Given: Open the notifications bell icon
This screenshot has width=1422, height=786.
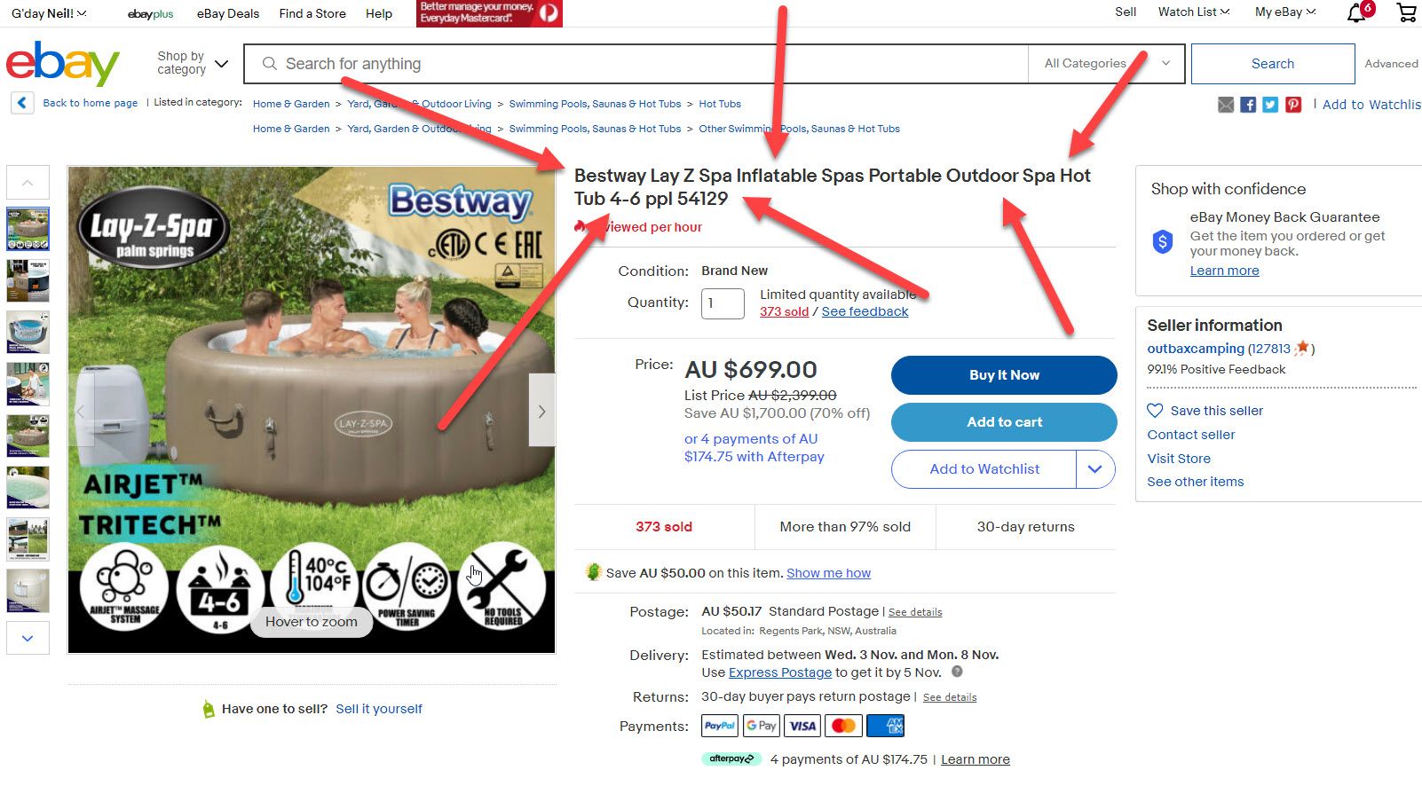Looking at the screenshot, I should [x=1356, y=12].
